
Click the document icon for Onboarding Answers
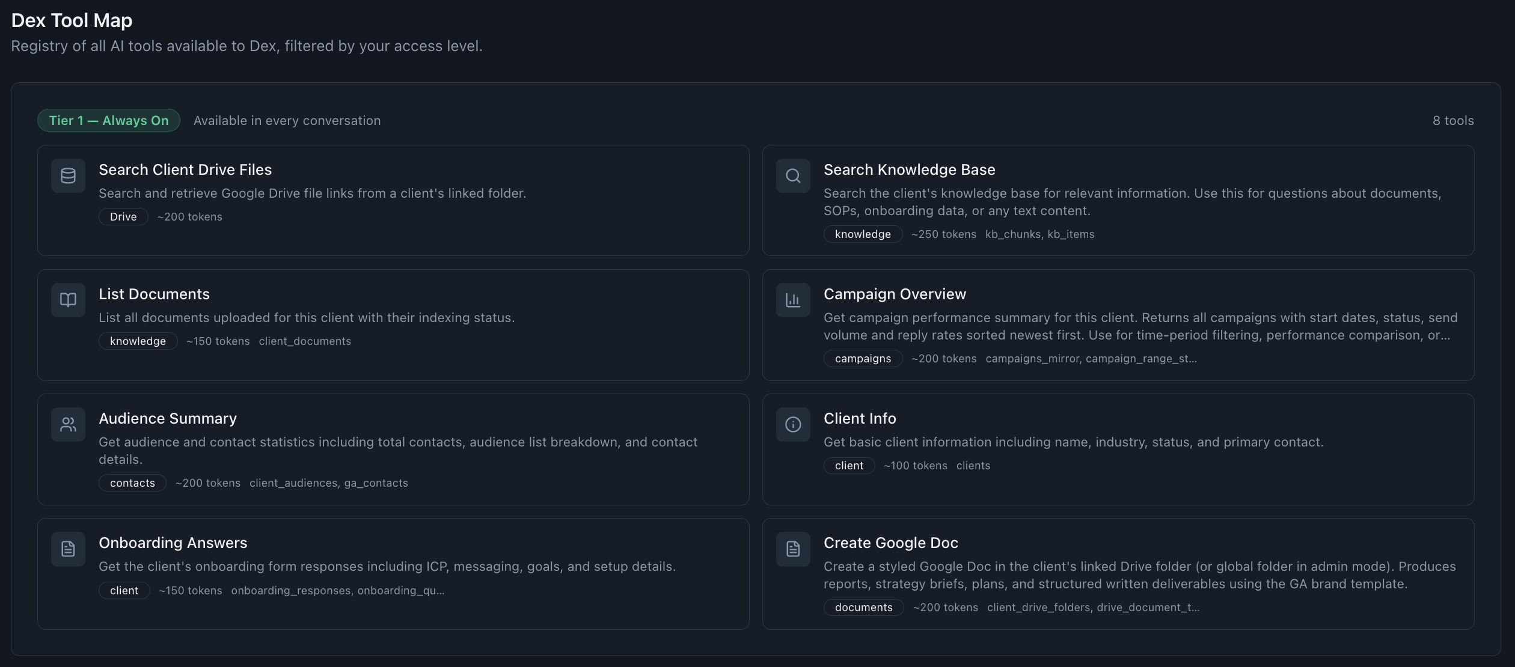click(x=67, y=549)
